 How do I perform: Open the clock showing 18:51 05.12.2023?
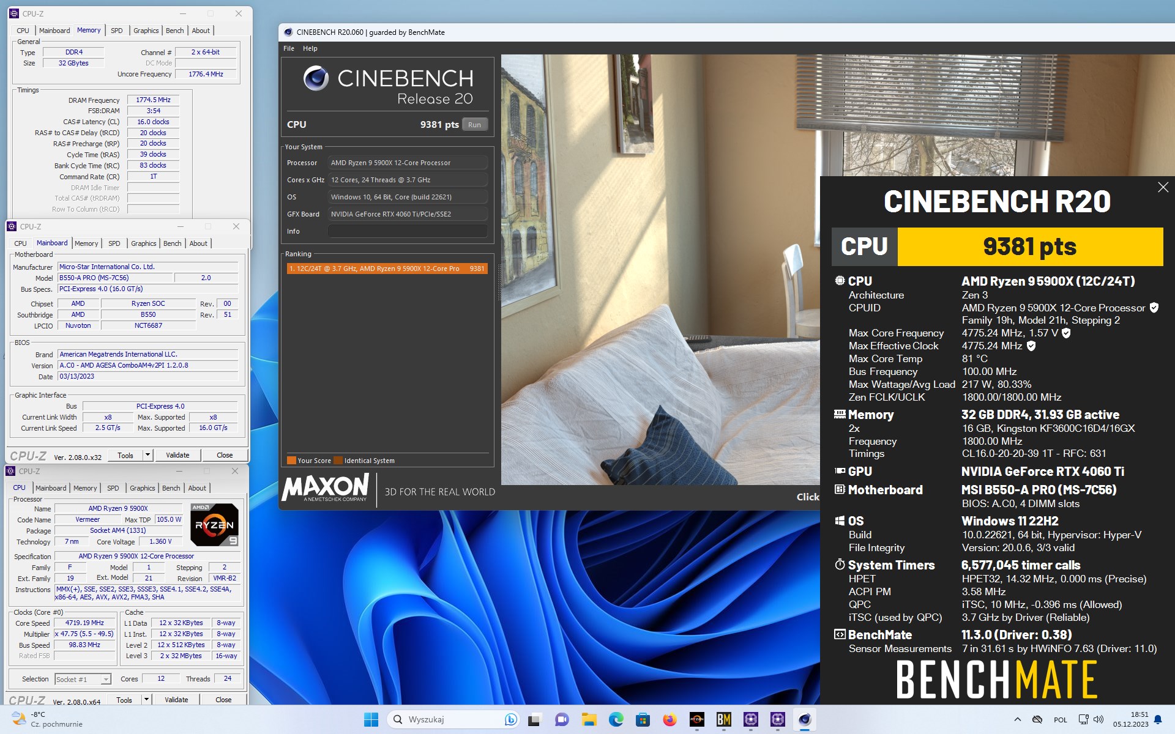click(x=1130, y=719)
